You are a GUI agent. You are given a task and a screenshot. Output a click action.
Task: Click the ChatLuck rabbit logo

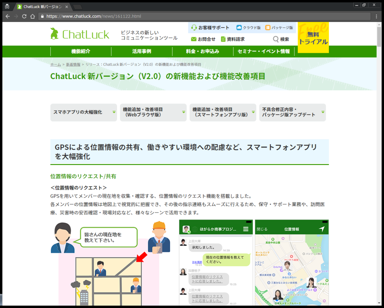[x=79, y=34]
